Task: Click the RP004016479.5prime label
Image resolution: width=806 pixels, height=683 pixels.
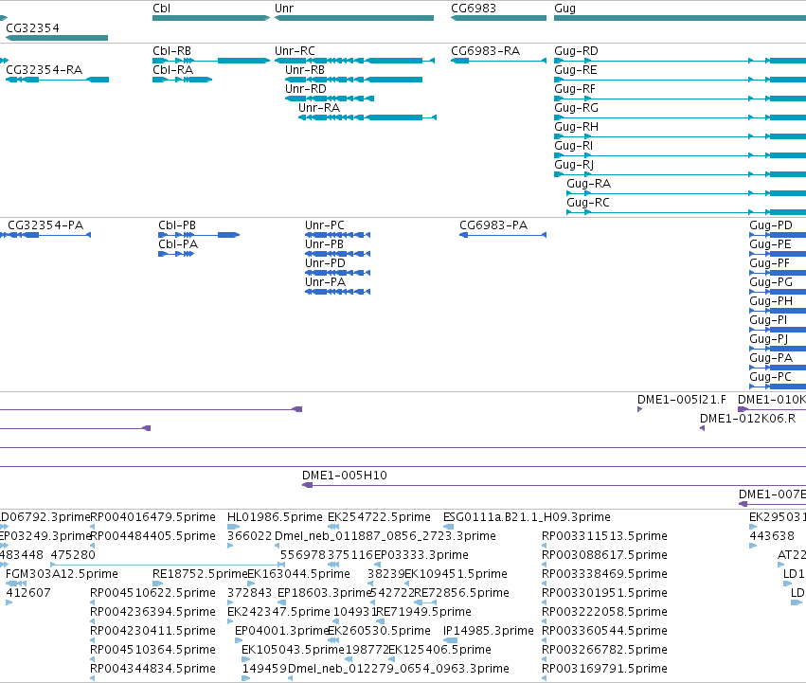Action: (x=153, y=517)
